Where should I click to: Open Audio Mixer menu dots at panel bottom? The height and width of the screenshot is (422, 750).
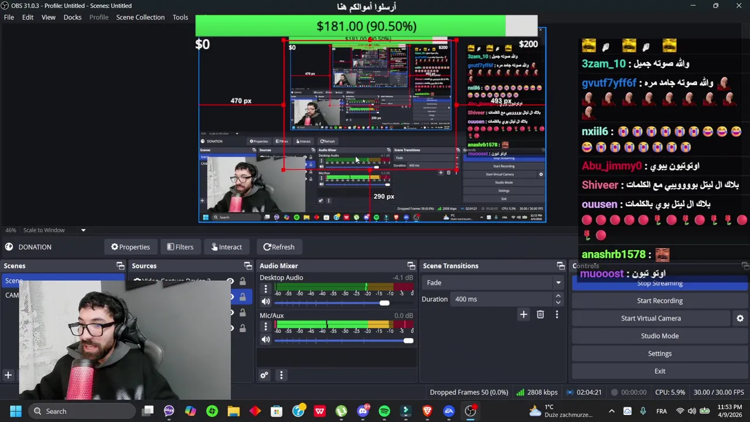point(281,375)
